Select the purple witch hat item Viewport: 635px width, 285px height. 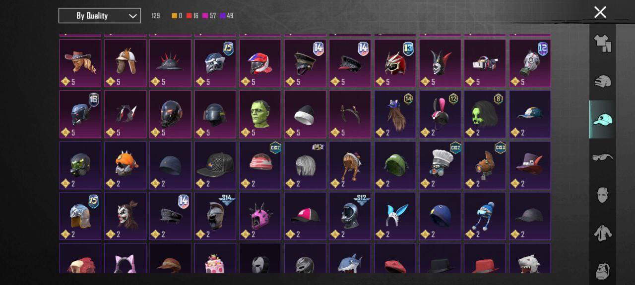[530, 165]
